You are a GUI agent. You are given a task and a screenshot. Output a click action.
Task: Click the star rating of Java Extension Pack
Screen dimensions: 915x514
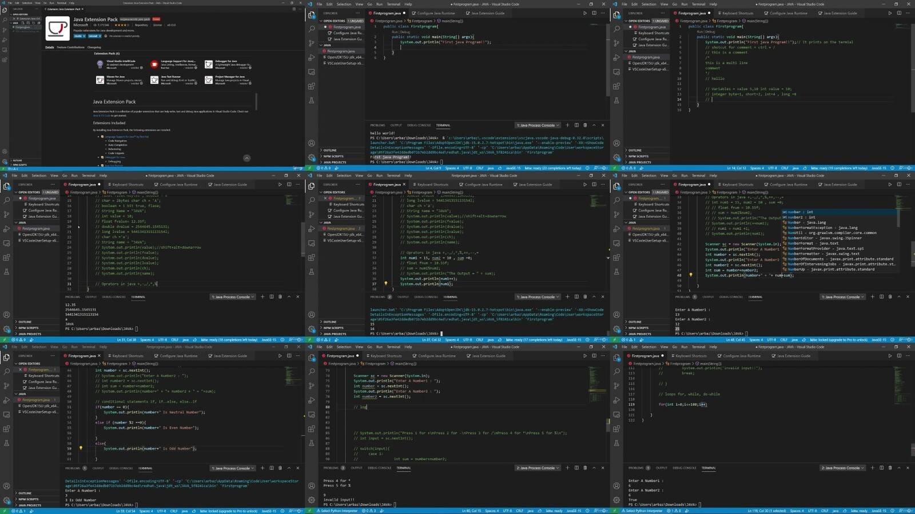[x=122, y=25]
